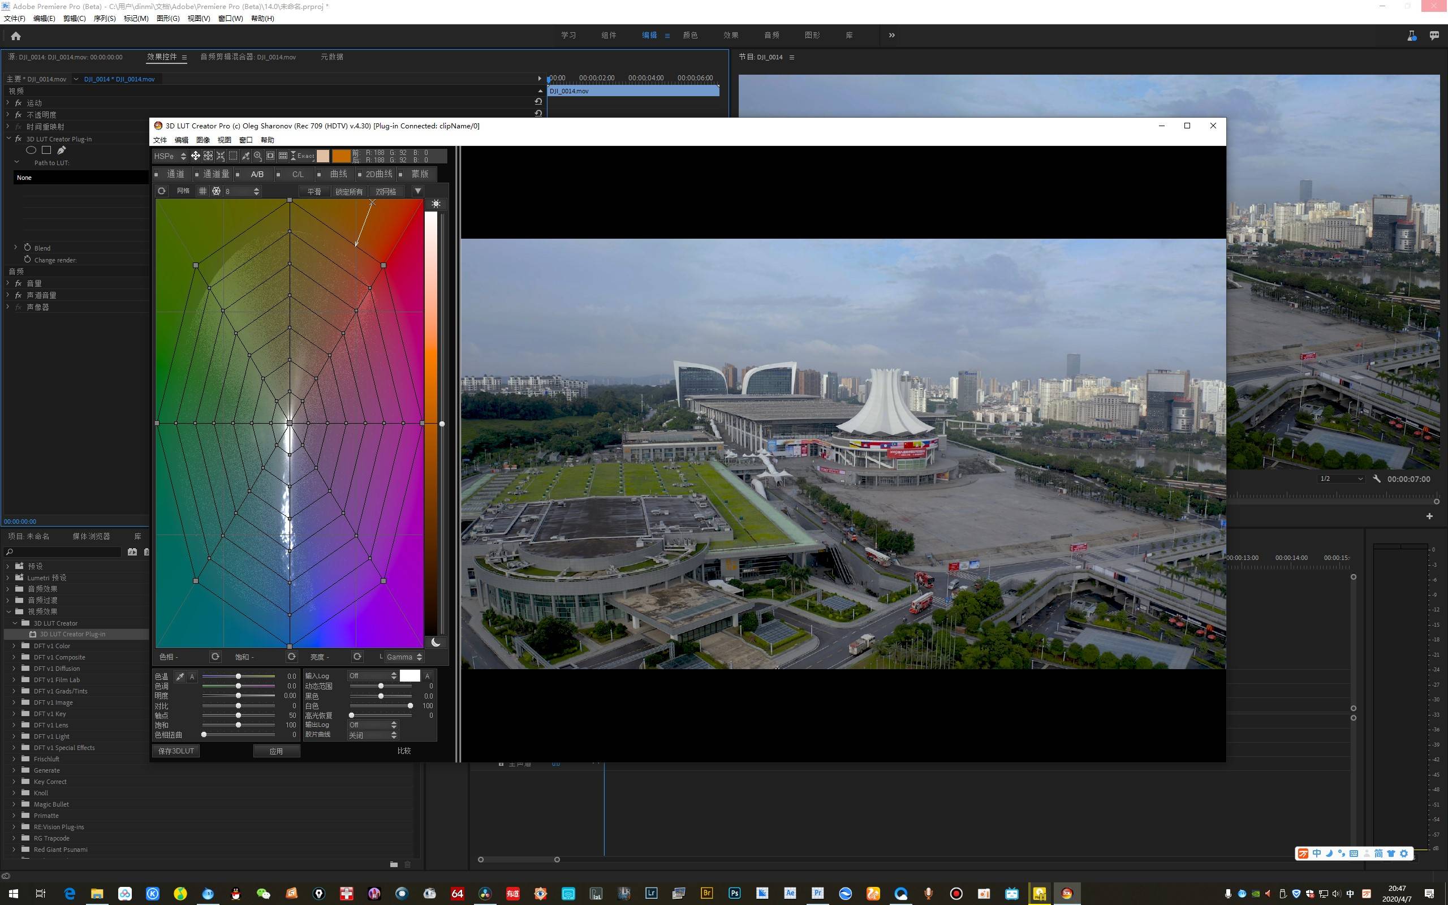Viewport: 1448px width, 905px height.
Task: Click the sun brightness icon above luminance bar
Action: click(x=436, y=204)
